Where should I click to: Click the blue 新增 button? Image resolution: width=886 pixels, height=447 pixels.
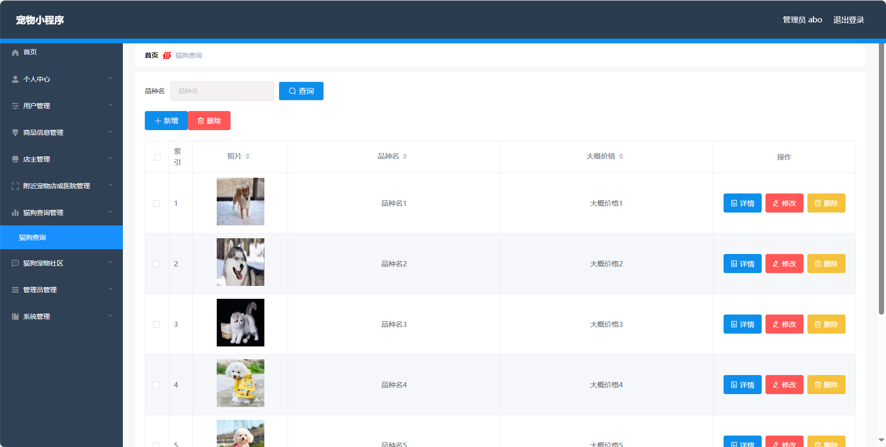[166, 121]
